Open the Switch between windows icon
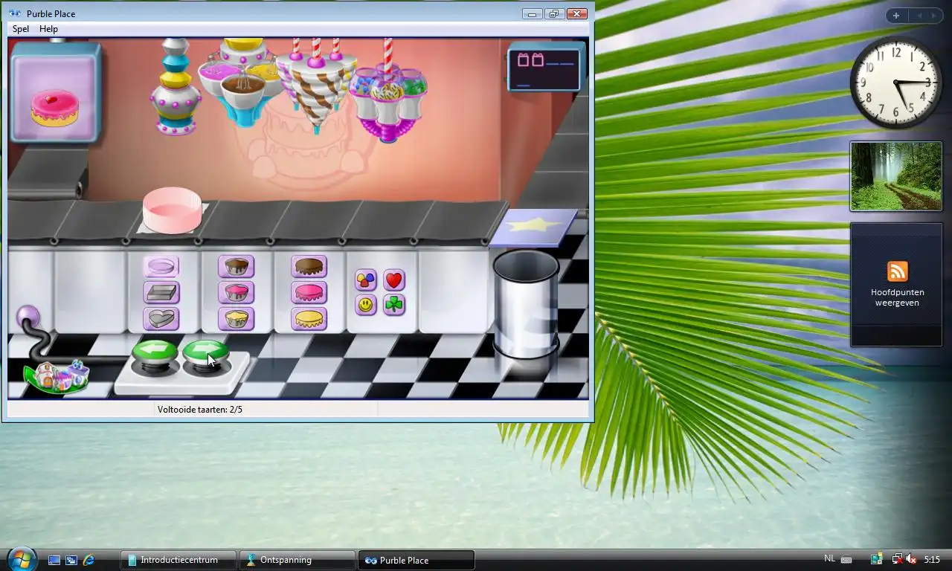Image resolution: width=952 pixels, height=571 pixels. point(71,560)
